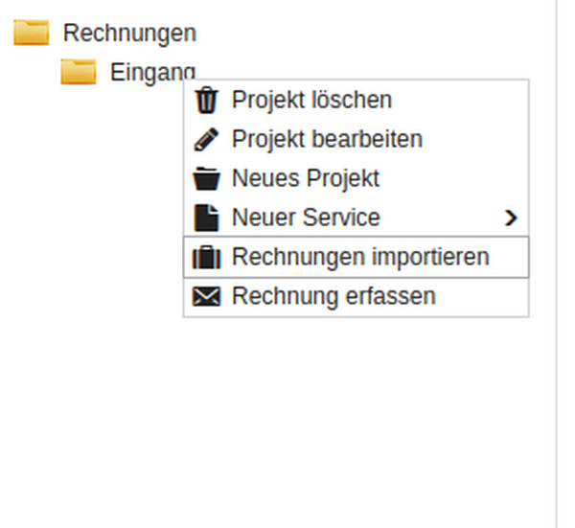575x528 pixels.
Task: Choose Rechnung erfassen from the menu
Action: tap(333, 296)
